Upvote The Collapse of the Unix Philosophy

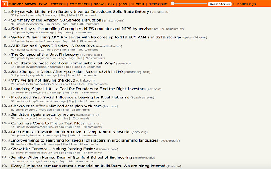pyautogui.click(x=9, y=55)
